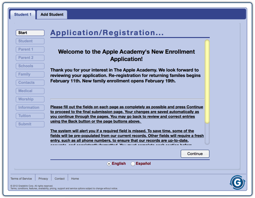The width and height of the screenshot is (255, 198).
Task: Switch to the Student 1 tab
Action: pos(23,14)
